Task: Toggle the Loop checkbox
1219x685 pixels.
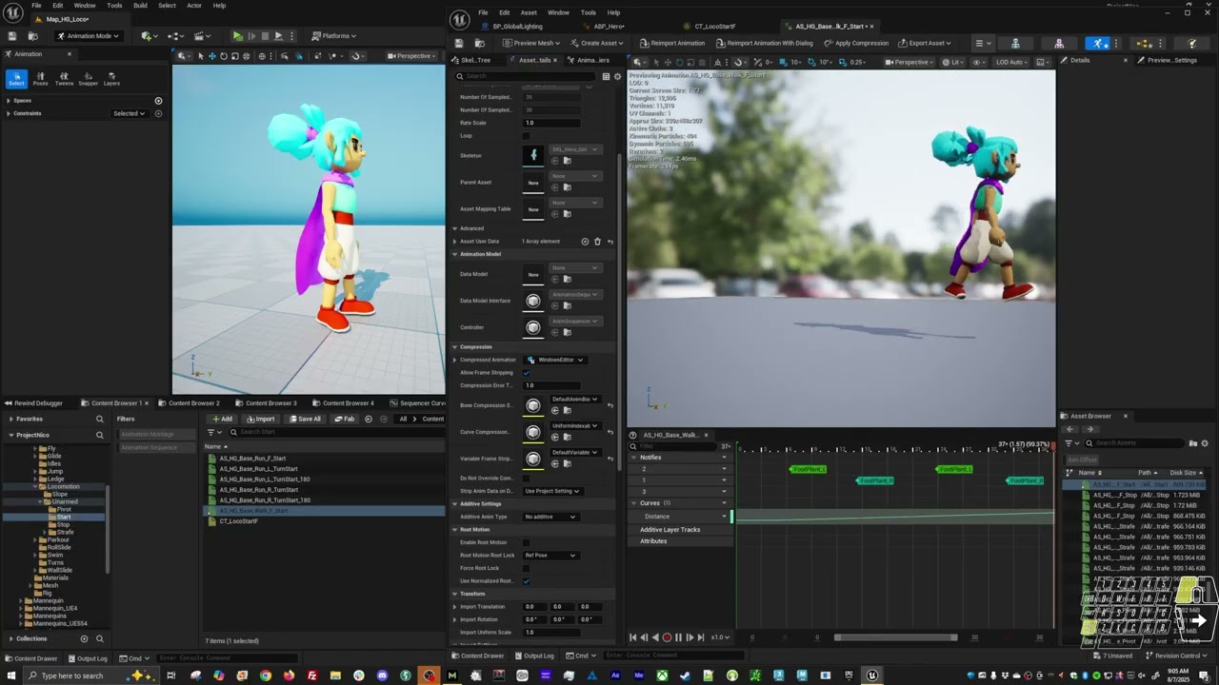Action: (x=526, y=135)
